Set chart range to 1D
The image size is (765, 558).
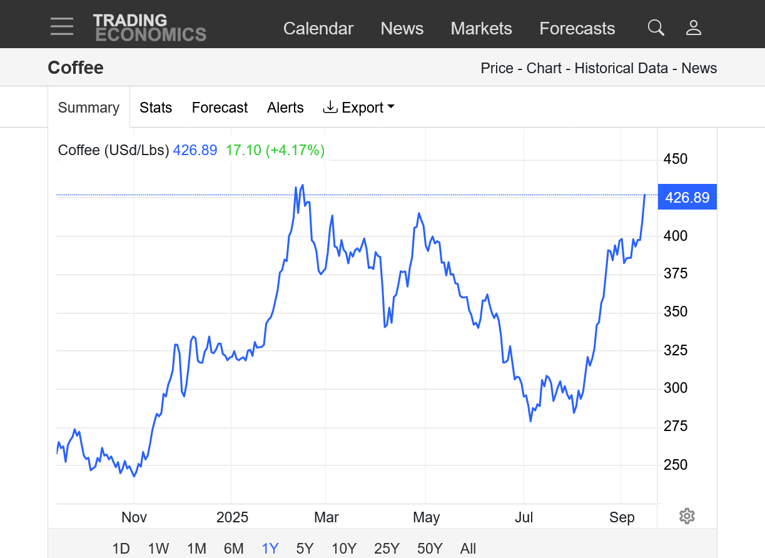point(121,549)
